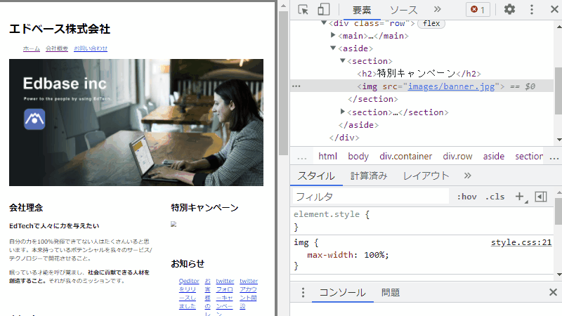Select html in the breadcrumb
562x316 pixels.
click(327, 156)
